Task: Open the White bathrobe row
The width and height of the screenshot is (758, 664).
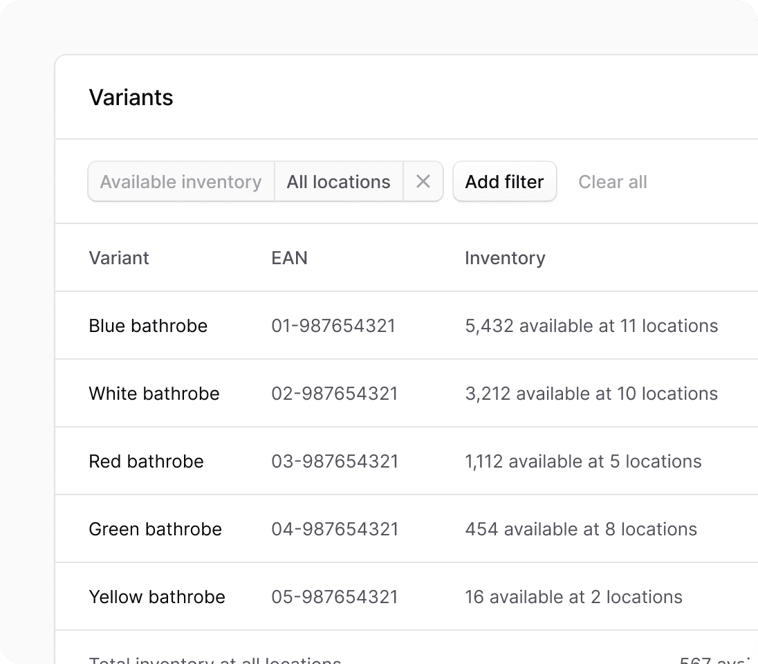Action: pos(154,393)
